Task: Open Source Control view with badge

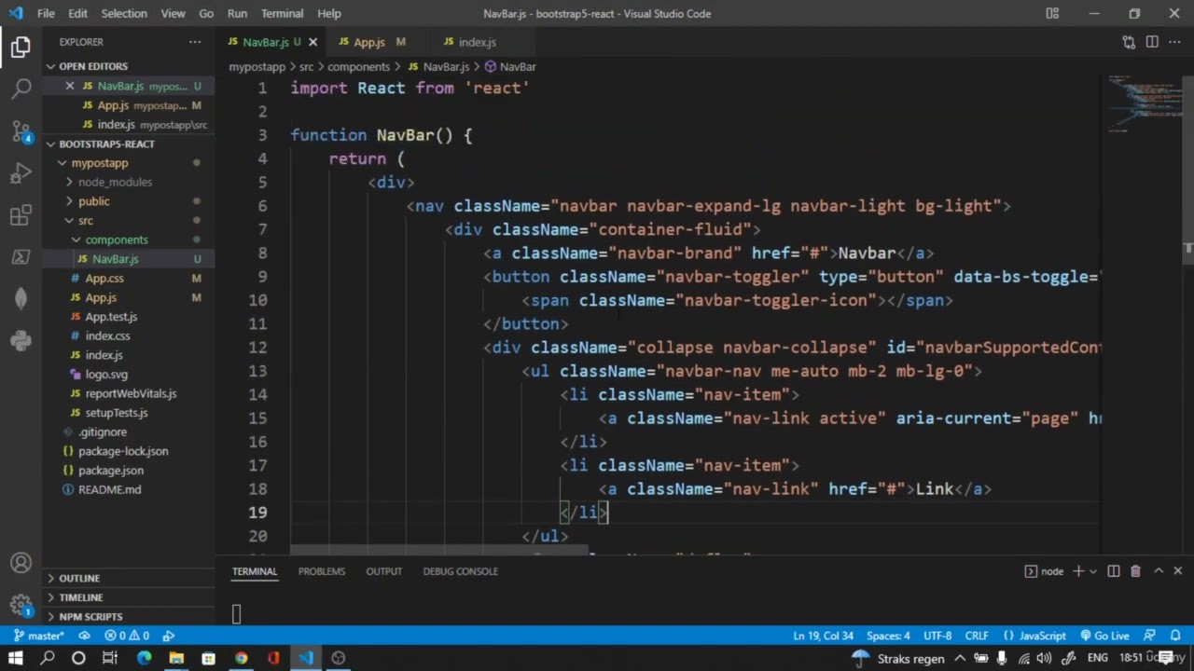Action: point(21,131)
